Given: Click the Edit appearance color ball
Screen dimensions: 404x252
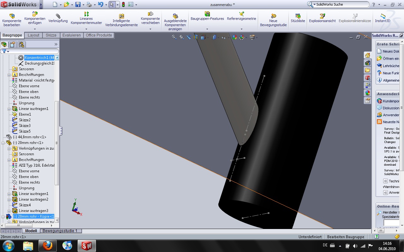Looking at the screenshot, I should (234, 37).
